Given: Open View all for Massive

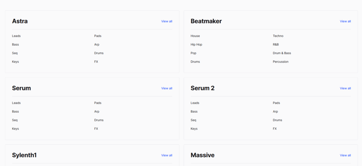Looking at the screenshot, I should [345, 155].
